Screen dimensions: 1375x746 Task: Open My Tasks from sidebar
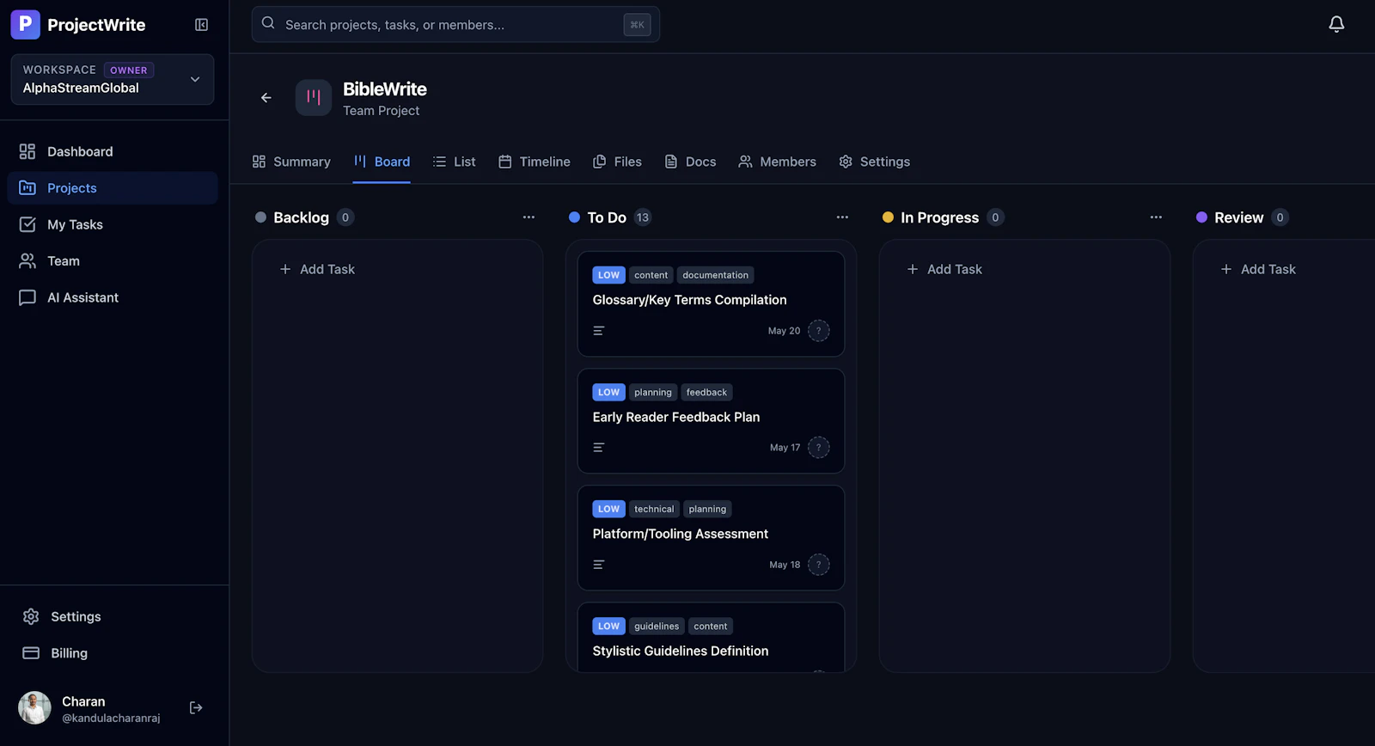[x=113, y=224]
